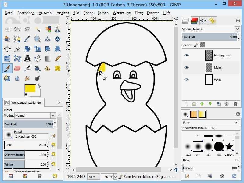Select the Zoom magnifier tool
The height and width of the screenshot is (183, 244).
click(38, 39)
